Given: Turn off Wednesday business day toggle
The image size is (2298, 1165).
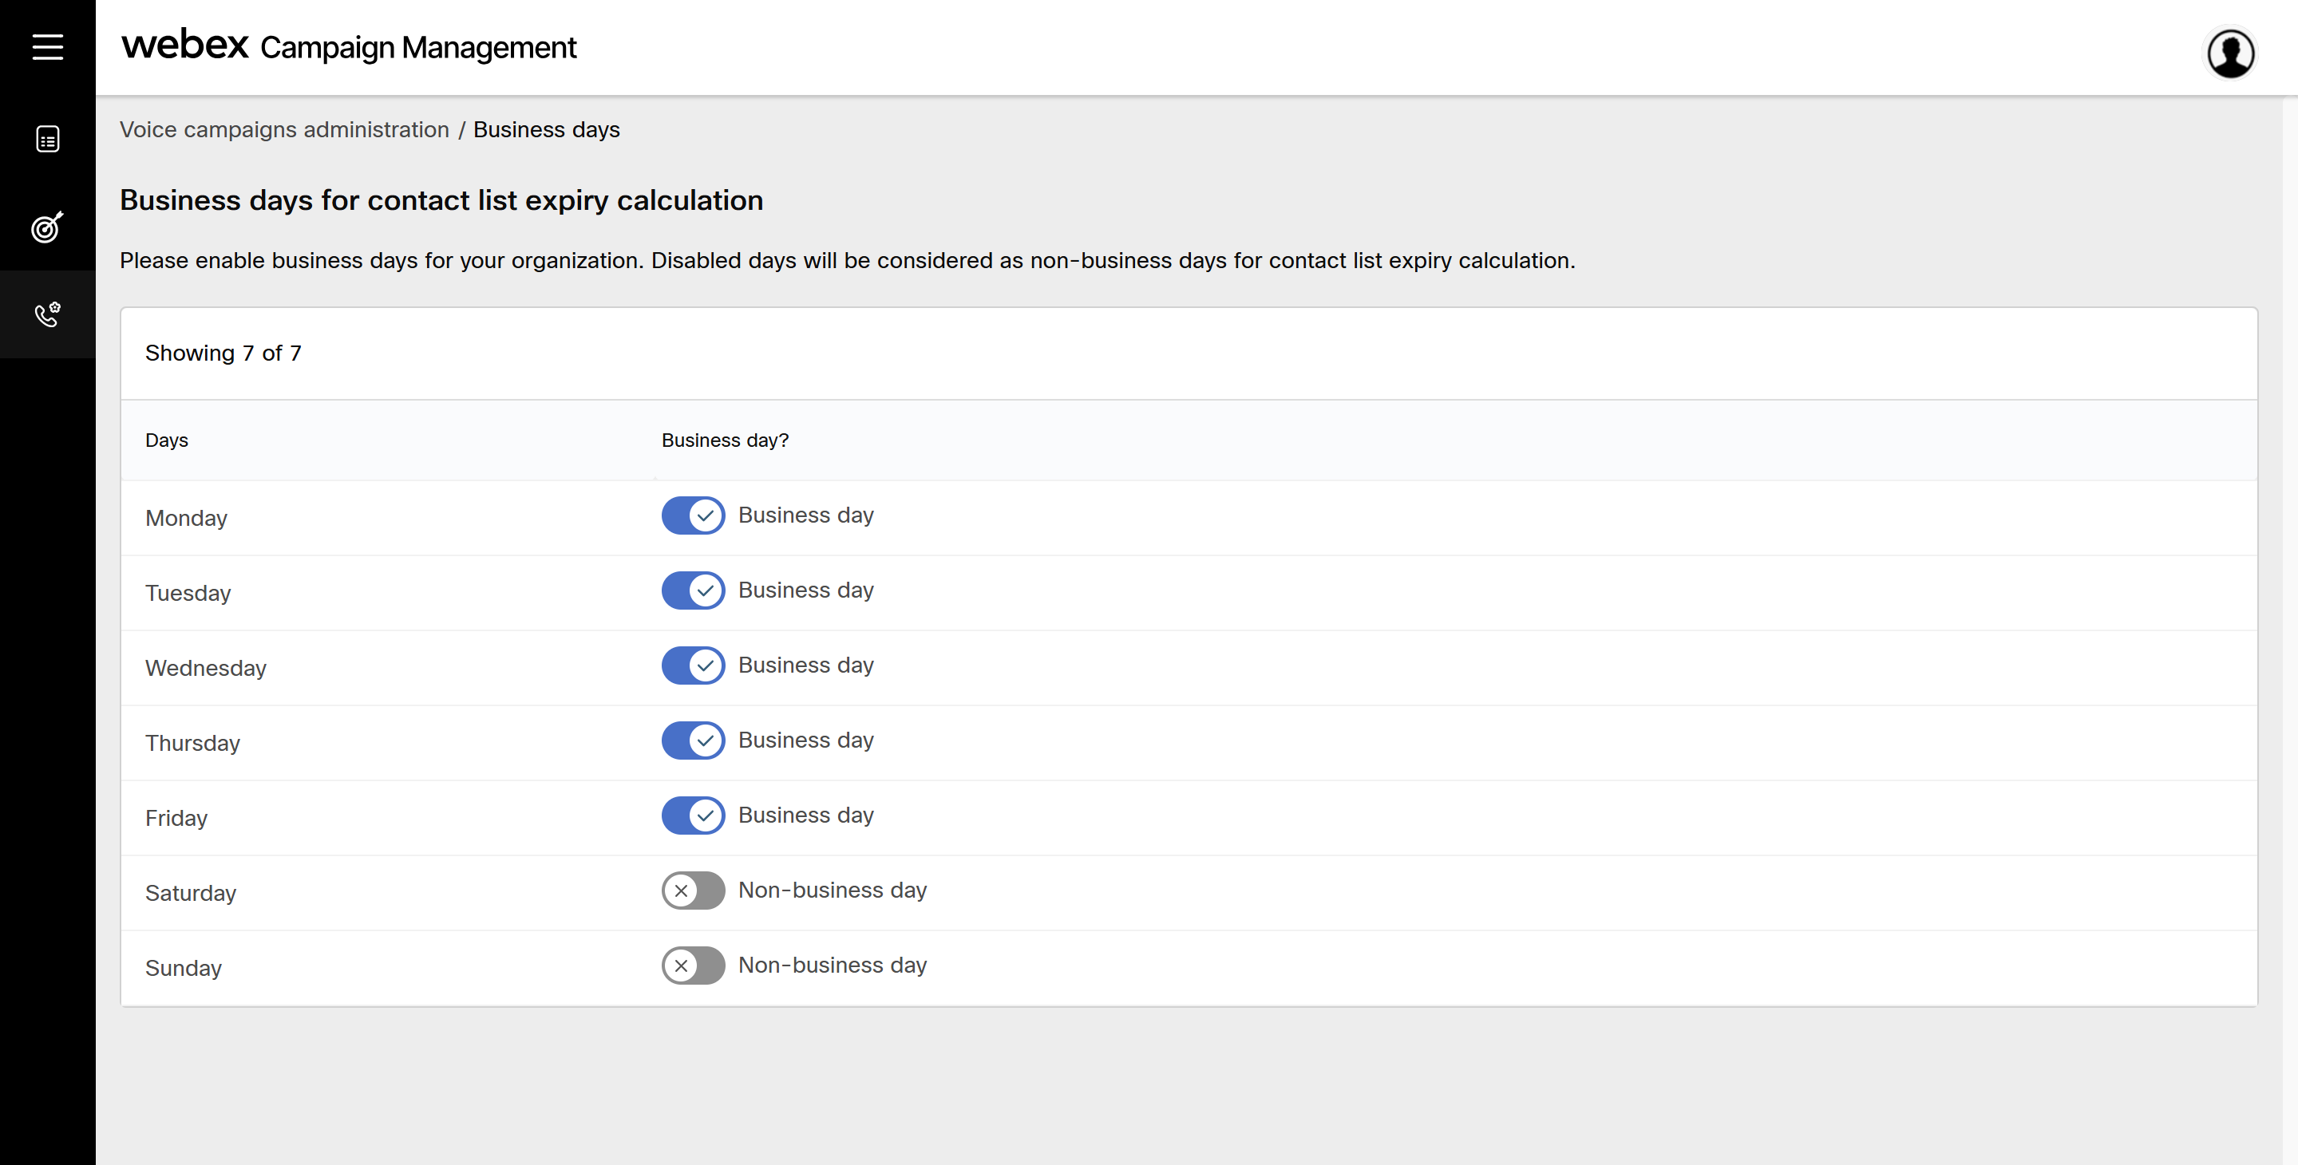Looking at the screenshot, I should (693, 665).
